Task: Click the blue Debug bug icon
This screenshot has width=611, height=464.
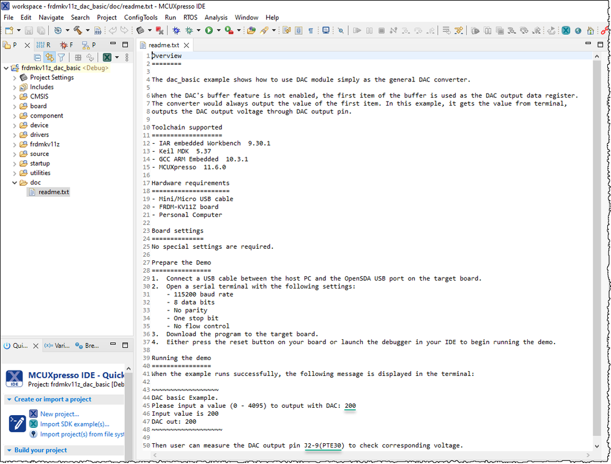Action: [176, 31]
